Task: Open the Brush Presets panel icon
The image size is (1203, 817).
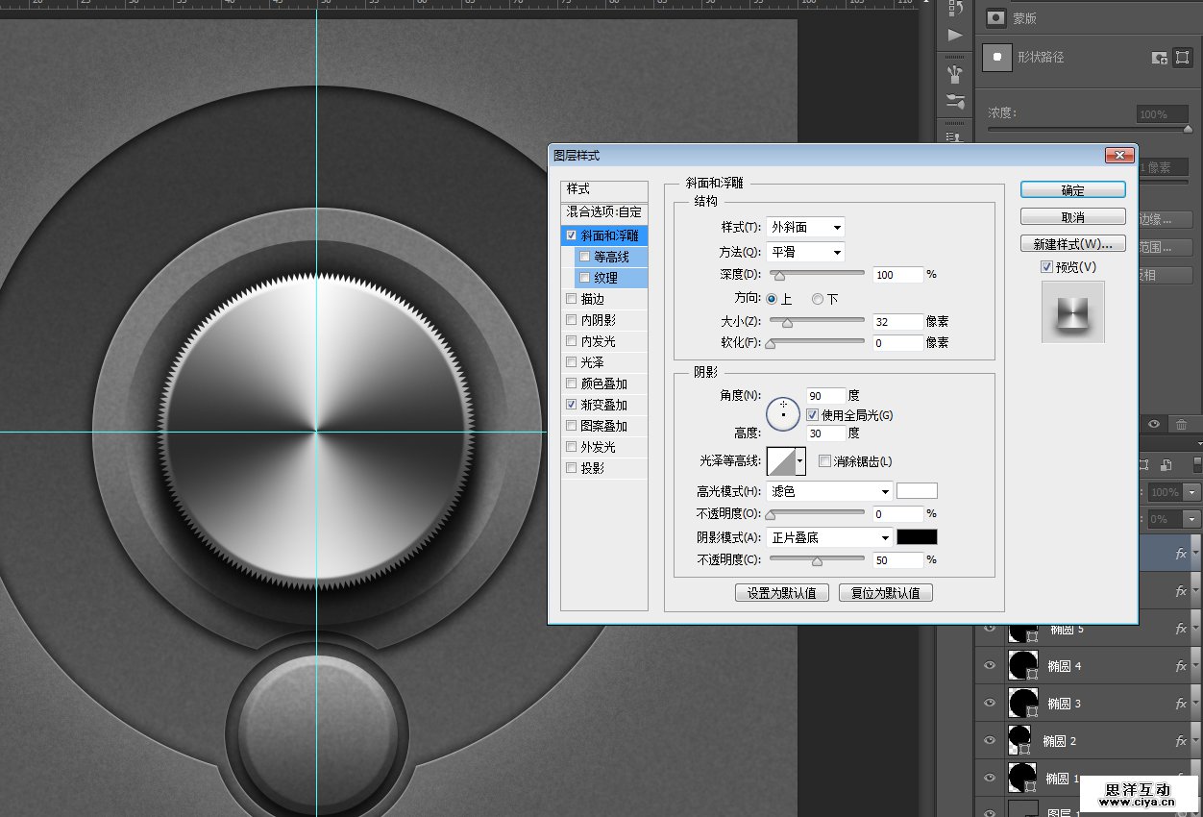Action: (955, 102)
